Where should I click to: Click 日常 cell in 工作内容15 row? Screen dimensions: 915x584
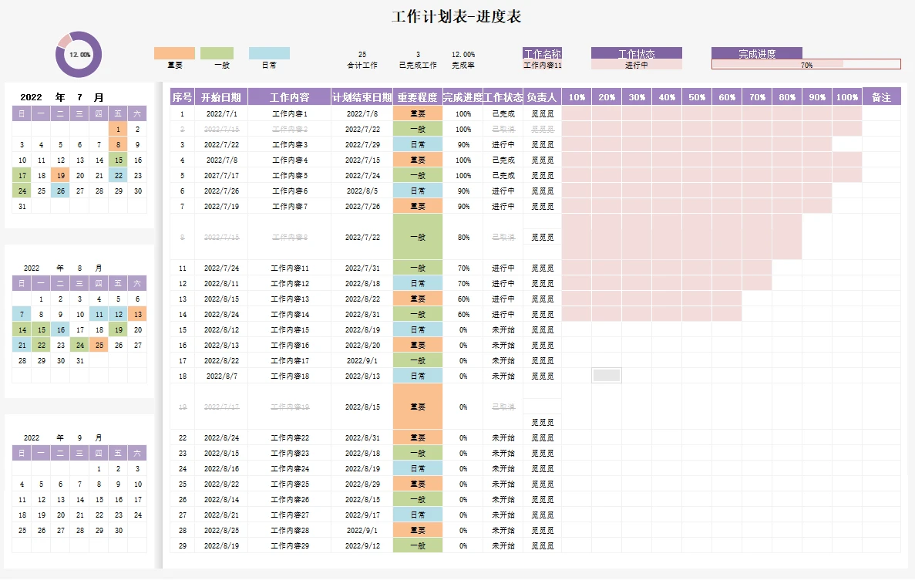click(417, 330)
